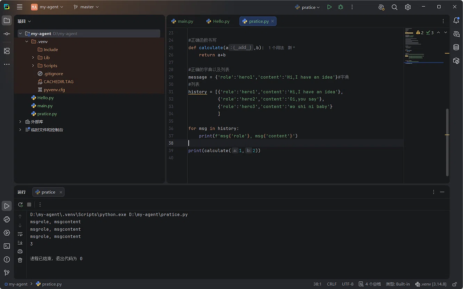The width and height of the screenshot is (463, 289).
Task: Open the my-agent project dropdown
Action: coord(47,7)
